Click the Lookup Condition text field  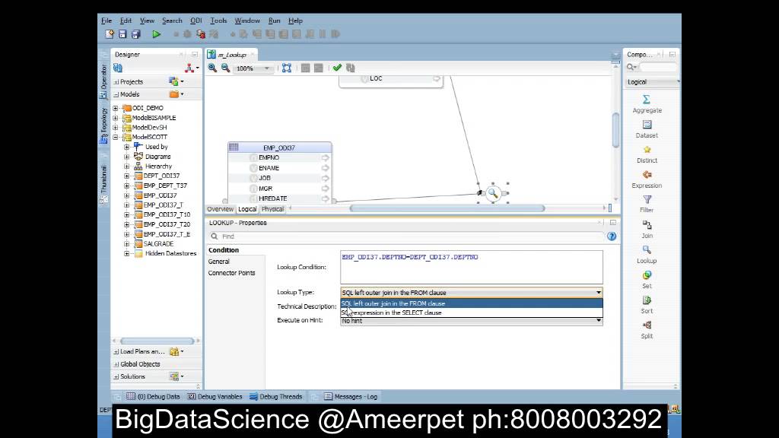(x=472, y=267)
